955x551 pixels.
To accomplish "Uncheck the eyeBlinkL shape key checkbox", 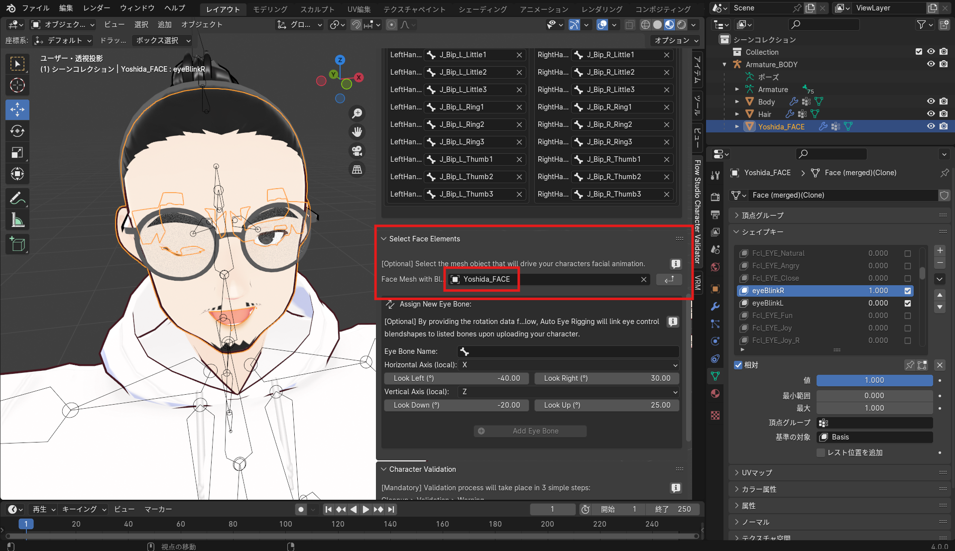I will 908,303.
